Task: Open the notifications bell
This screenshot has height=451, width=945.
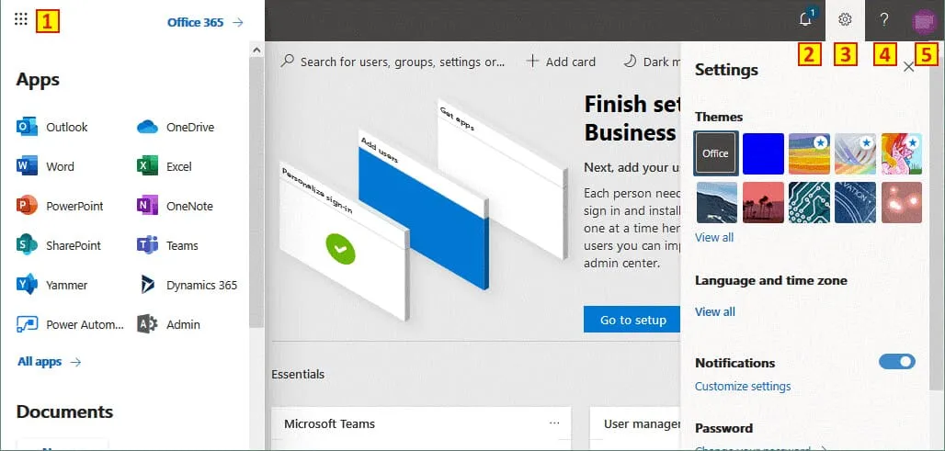Action: tap(806, 19)
